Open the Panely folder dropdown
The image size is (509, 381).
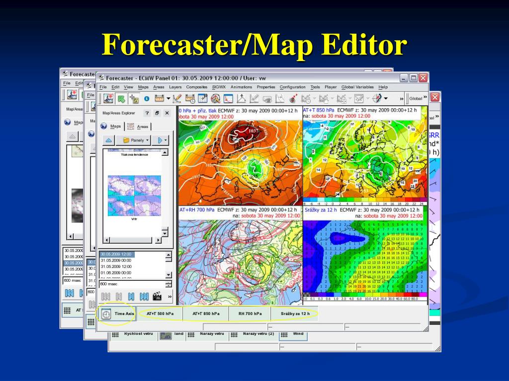(134, 140)
